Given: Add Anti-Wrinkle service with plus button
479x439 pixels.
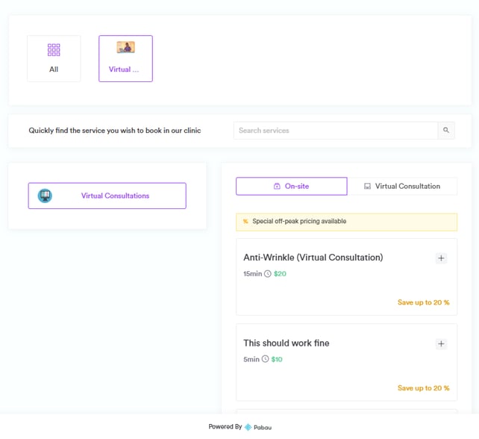Looking at the screenshot, I should 441,258.
